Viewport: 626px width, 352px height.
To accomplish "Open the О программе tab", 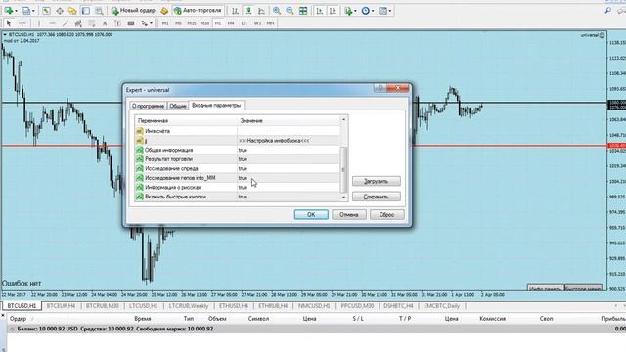I will click(148, 106).
